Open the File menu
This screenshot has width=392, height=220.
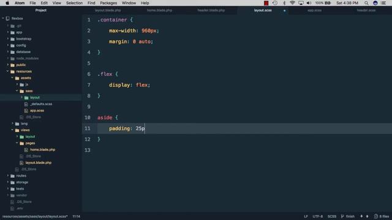point(32,3)
